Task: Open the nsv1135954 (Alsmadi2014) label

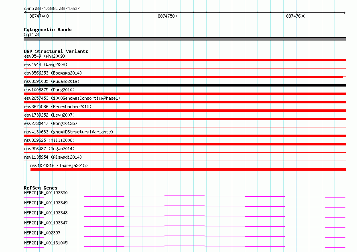Action: [53, 157]
